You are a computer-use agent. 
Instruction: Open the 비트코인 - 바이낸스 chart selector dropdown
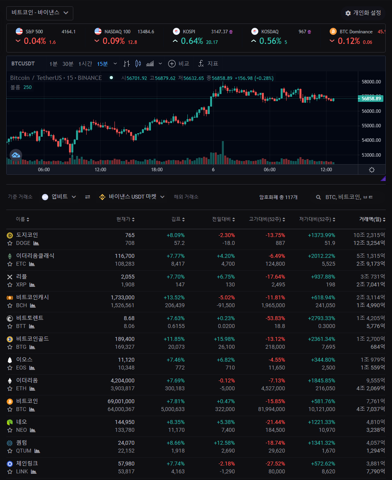point(40,13)
